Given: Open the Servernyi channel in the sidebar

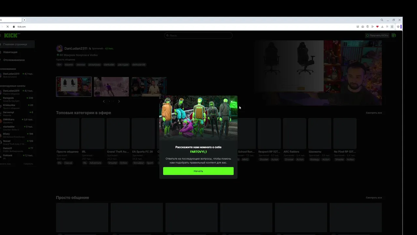Looking at the screenshot, I should tap(17, 114).
